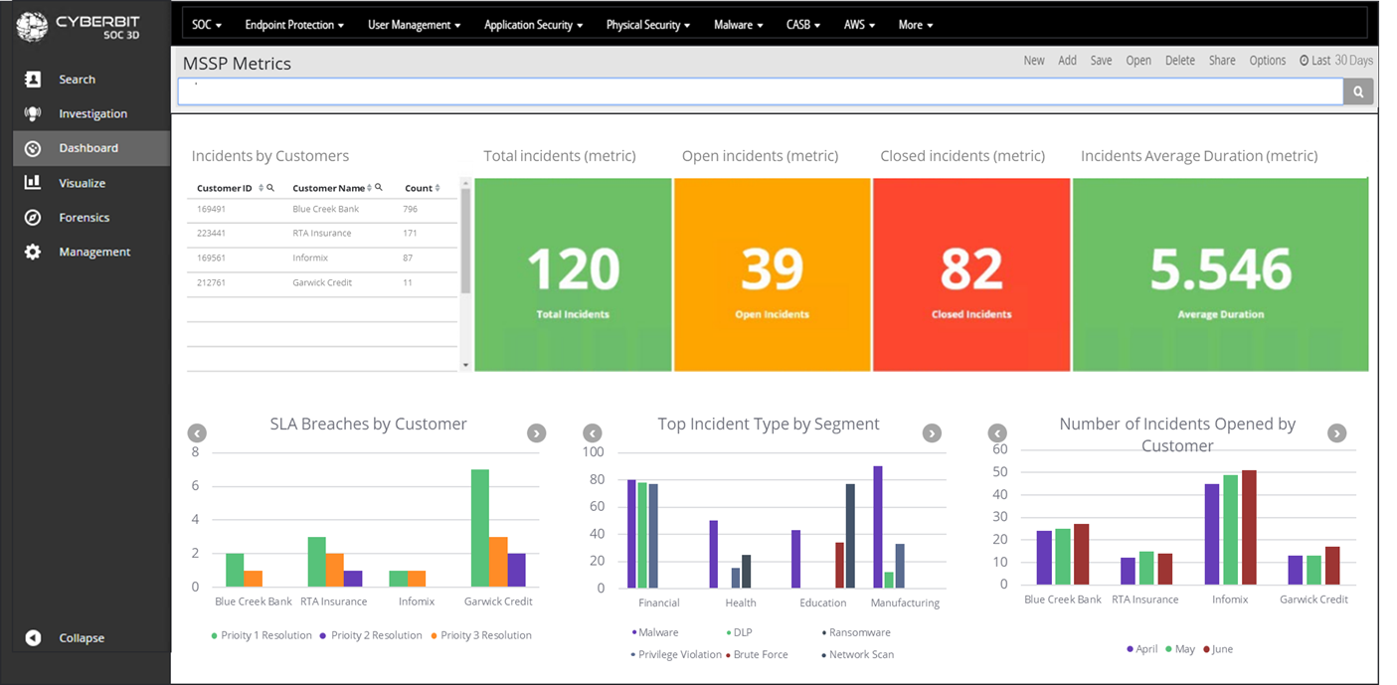Select the Blue Creek Bank table row

pyautogui.click(x=322, y=210)
